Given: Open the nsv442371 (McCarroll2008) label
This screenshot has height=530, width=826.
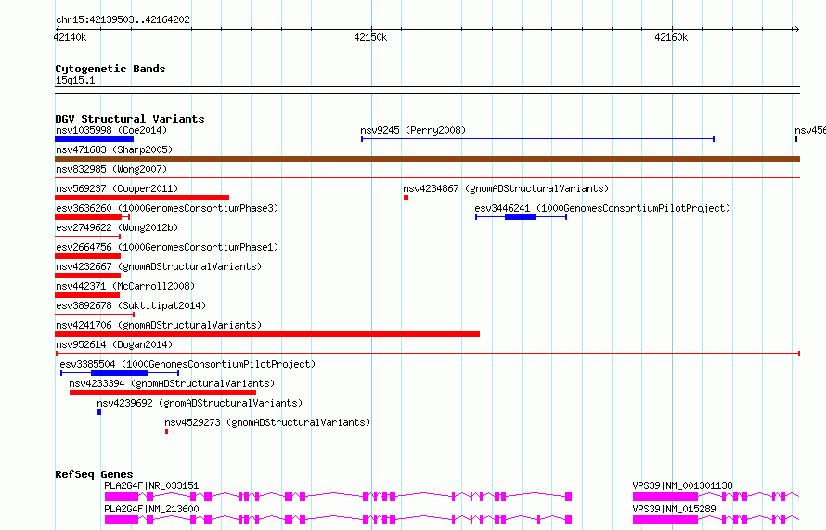Looking at the screenshot, I should pos(125,286).
